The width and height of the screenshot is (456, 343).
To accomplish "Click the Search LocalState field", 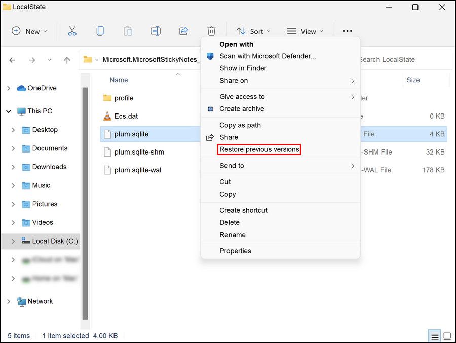I will pos(406,60).
